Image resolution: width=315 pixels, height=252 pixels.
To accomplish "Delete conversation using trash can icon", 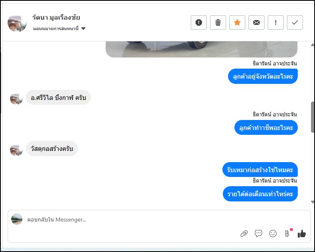I will pos(218,22).
